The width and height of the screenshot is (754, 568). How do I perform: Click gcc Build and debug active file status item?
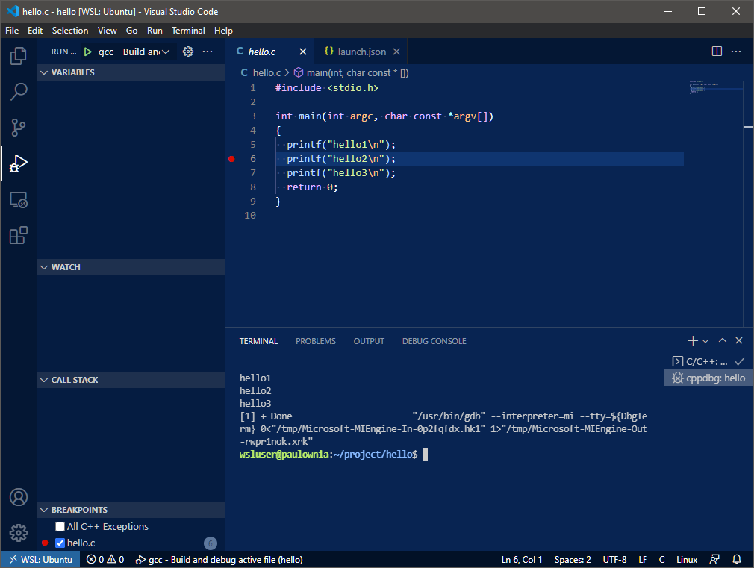coord(219,559)
